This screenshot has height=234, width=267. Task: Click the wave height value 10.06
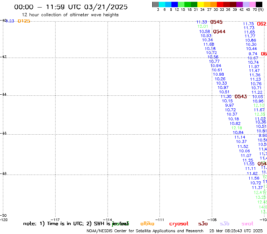tap(244, 151)
